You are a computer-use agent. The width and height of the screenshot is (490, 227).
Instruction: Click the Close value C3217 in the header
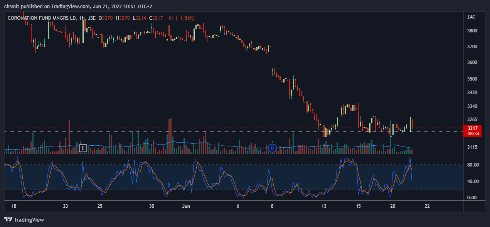click(157, 18)
